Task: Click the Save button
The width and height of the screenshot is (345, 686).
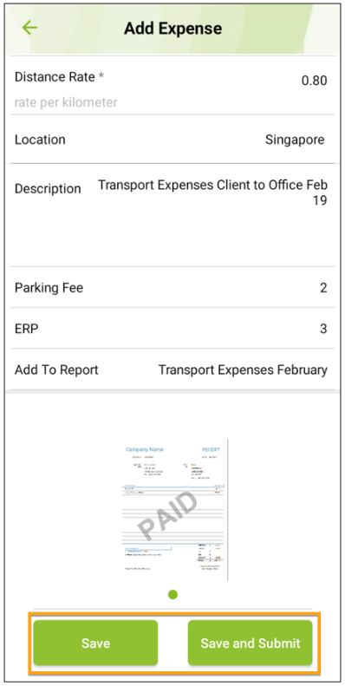Action: 95,643
